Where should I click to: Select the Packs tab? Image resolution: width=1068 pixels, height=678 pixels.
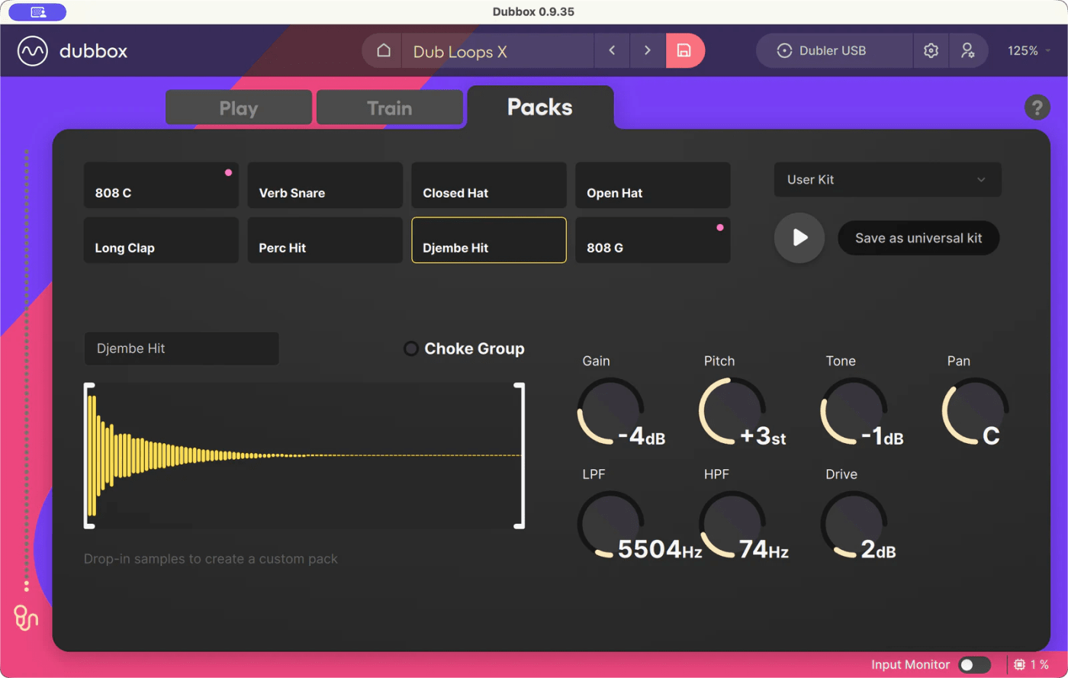(x=540, y=107)
